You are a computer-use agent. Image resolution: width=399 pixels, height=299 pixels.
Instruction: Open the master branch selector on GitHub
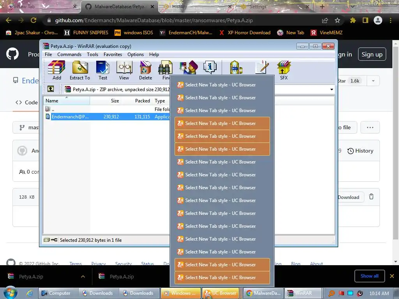point(27,127)
